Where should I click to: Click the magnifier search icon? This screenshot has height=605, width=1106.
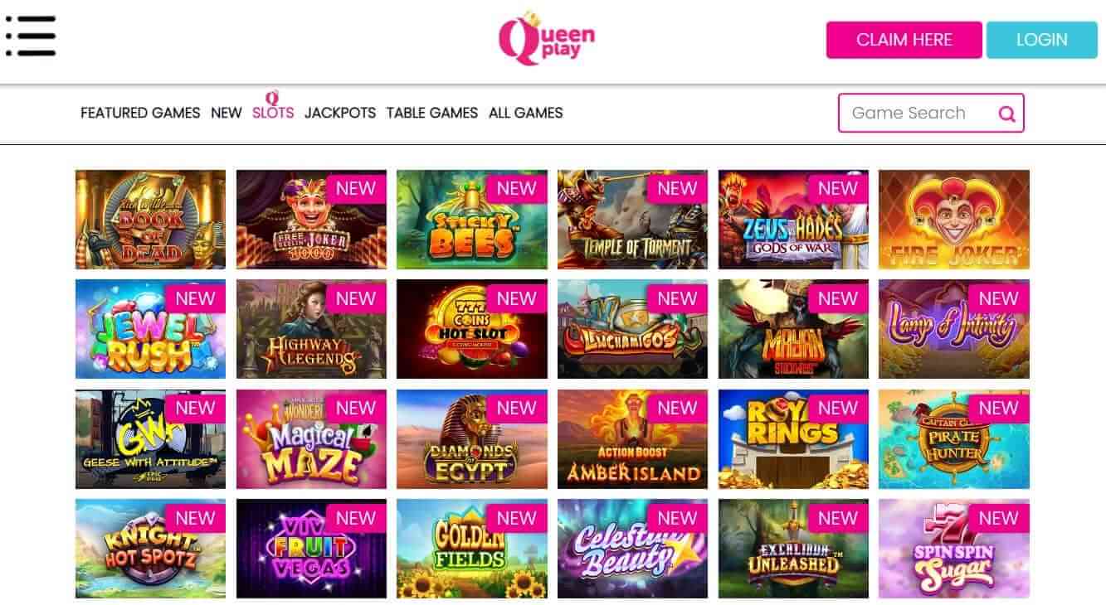1006,114
